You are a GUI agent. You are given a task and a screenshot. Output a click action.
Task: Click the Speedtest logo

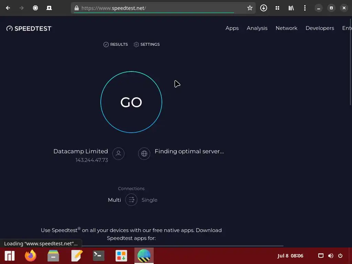coord(29,29)
